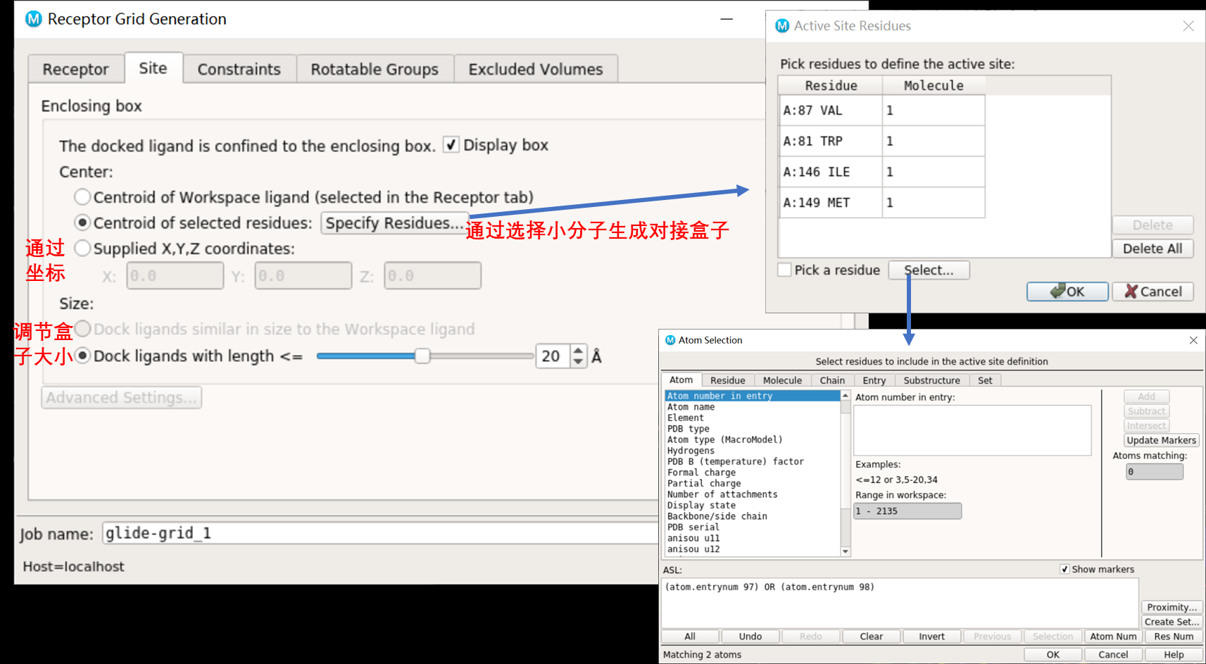
Task: Switch to the Site tab
Action: [153, 68]
